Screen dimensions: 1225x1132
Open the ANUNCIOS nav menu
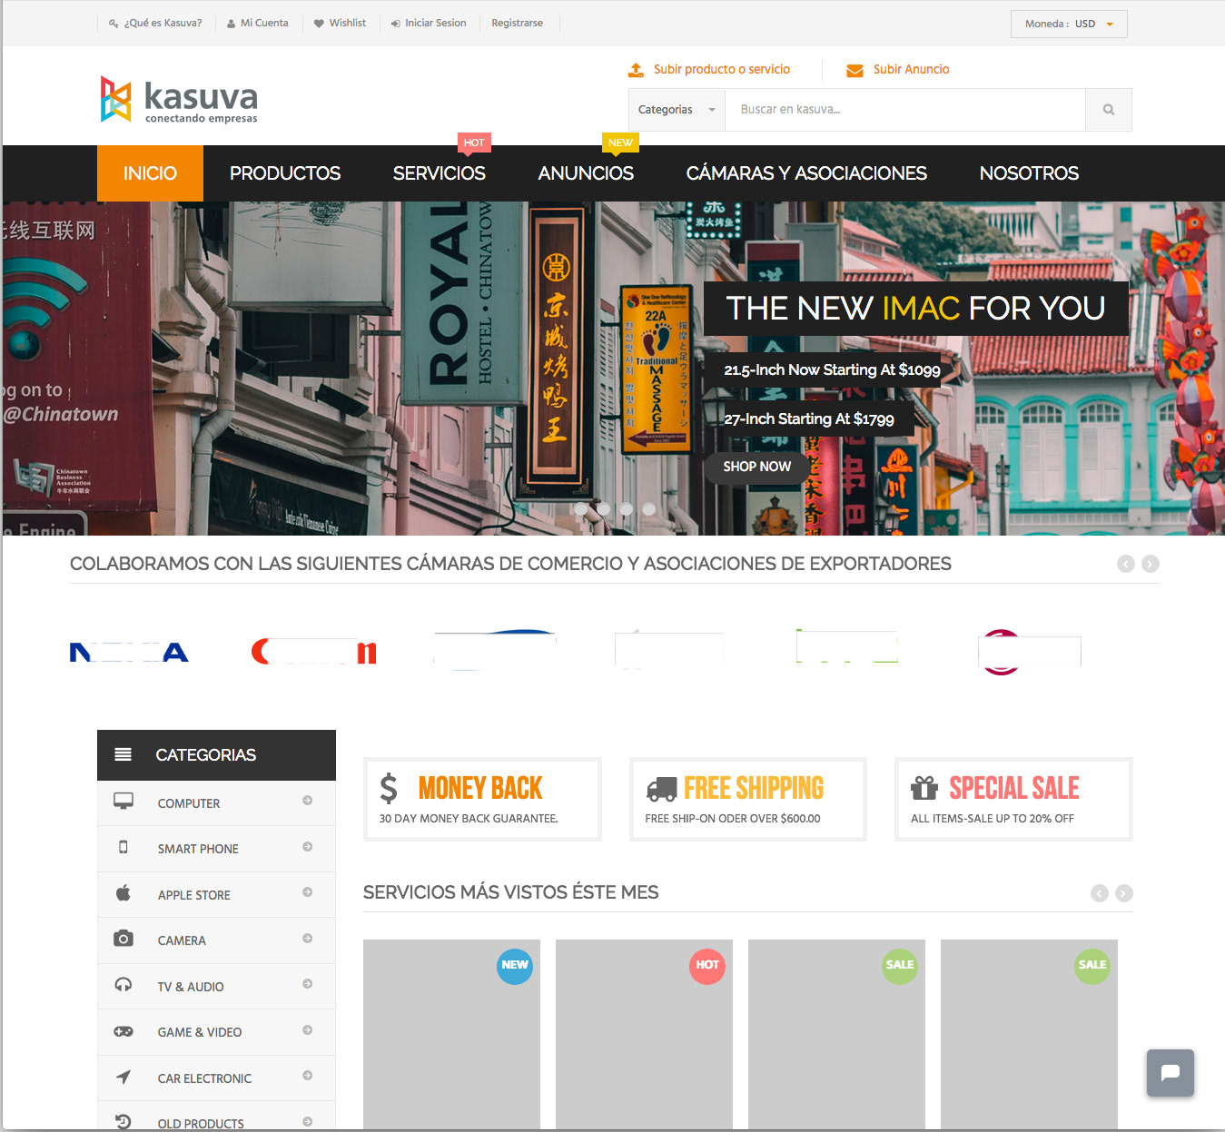point(586,173)
